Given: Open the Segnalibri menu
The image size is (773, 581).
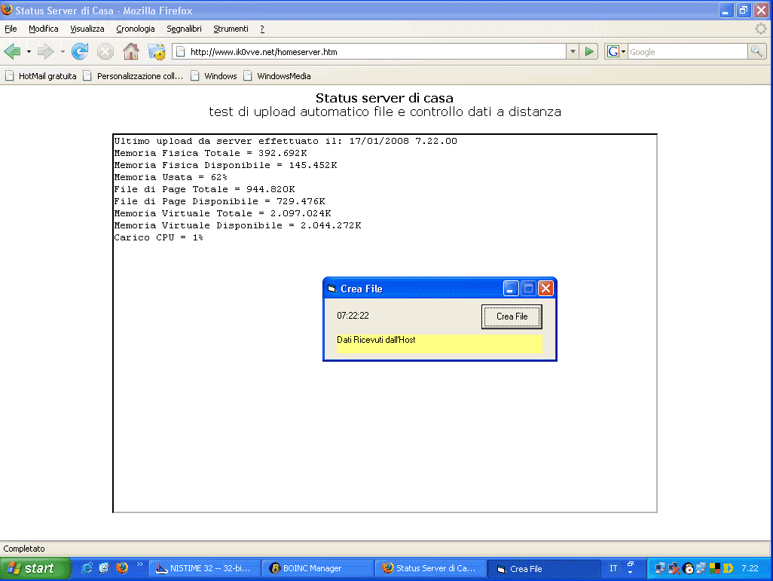Looking at the screenshot, I should (x=184, y=29).
